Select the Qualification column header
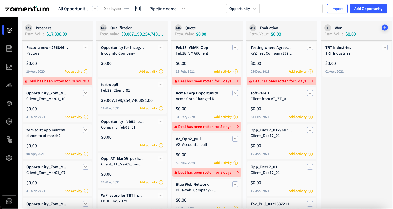The height and width of the screenshot is (209, 393). click(x=132, y=31)
